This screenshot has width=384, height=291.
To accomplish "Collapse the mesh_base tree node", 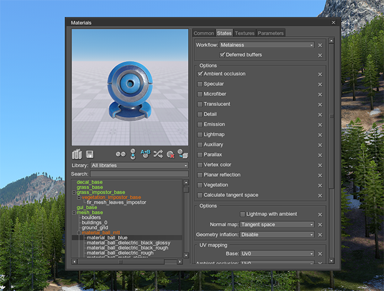I will (x=74, y=212).
